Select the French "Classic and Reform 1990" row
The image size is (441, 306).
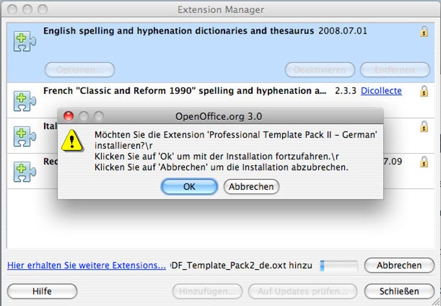[220, 100]
